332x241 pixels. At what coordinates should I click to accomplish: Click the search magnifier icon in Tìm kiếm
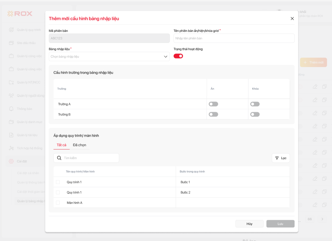[59, 158]
